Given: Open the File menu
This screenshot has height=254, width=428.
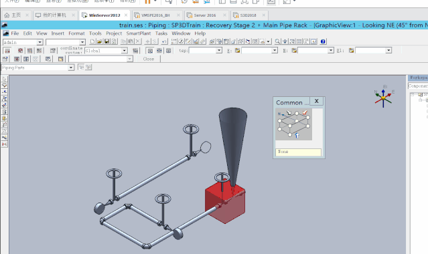Looking at the screenshot, I should (x=15, y=33).
